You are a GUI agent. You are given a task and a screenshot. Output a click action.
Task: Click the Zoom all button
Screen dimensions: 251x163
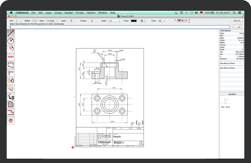pyautogui.click(x=237, y=21)
